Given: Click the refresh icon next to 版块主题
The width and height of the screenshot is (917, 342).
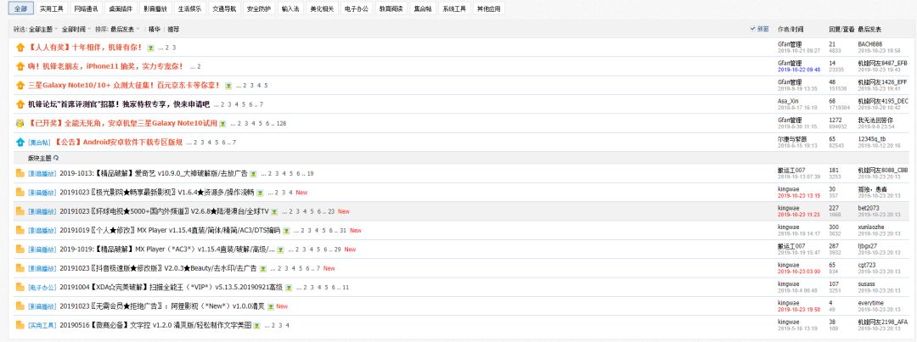Looking at the screenshot, I should tap(56, 158).
